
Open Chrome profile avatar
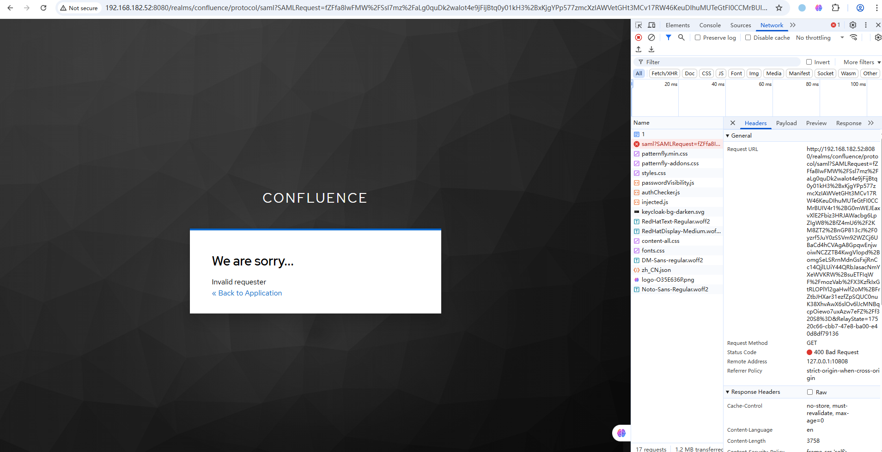pos(860,8)
